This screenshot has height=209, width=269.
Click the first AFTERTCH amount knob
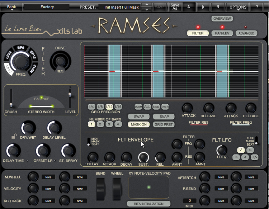[205, 177]
